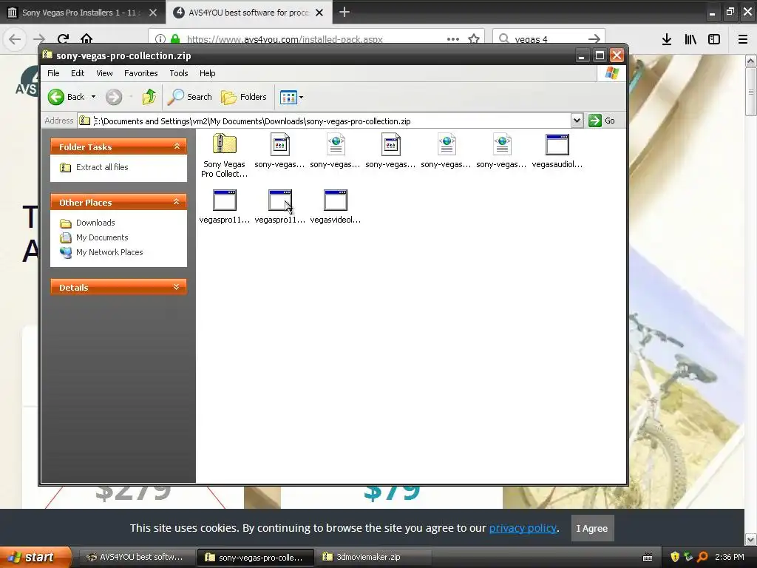Open Search in Explorer toolbar
Viewport: 757px width, 568px height.
tap(190, 97)
